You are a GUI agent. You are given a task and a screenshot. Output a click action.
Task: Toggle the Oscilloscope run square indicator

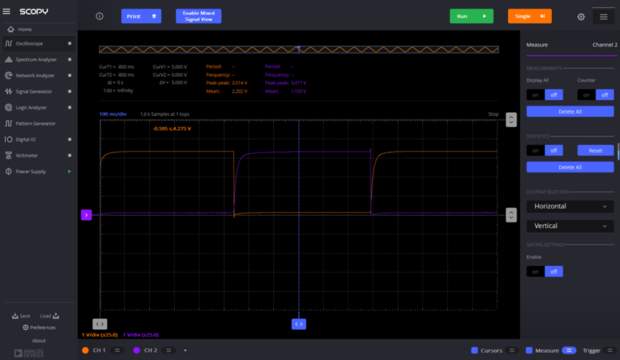[x=70, y=44]
